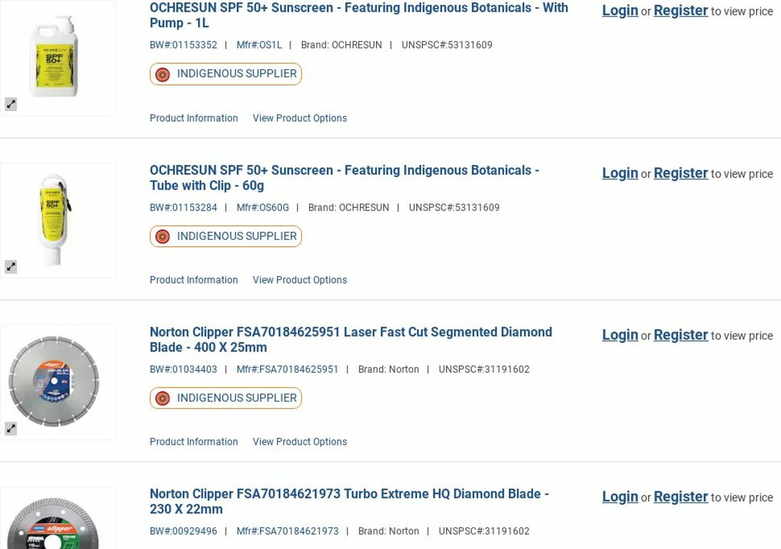The width and height of the screenshot is (781, 549).
Task: Click Register beside the Laser Fast Cut blade
Action: [680, 335]
